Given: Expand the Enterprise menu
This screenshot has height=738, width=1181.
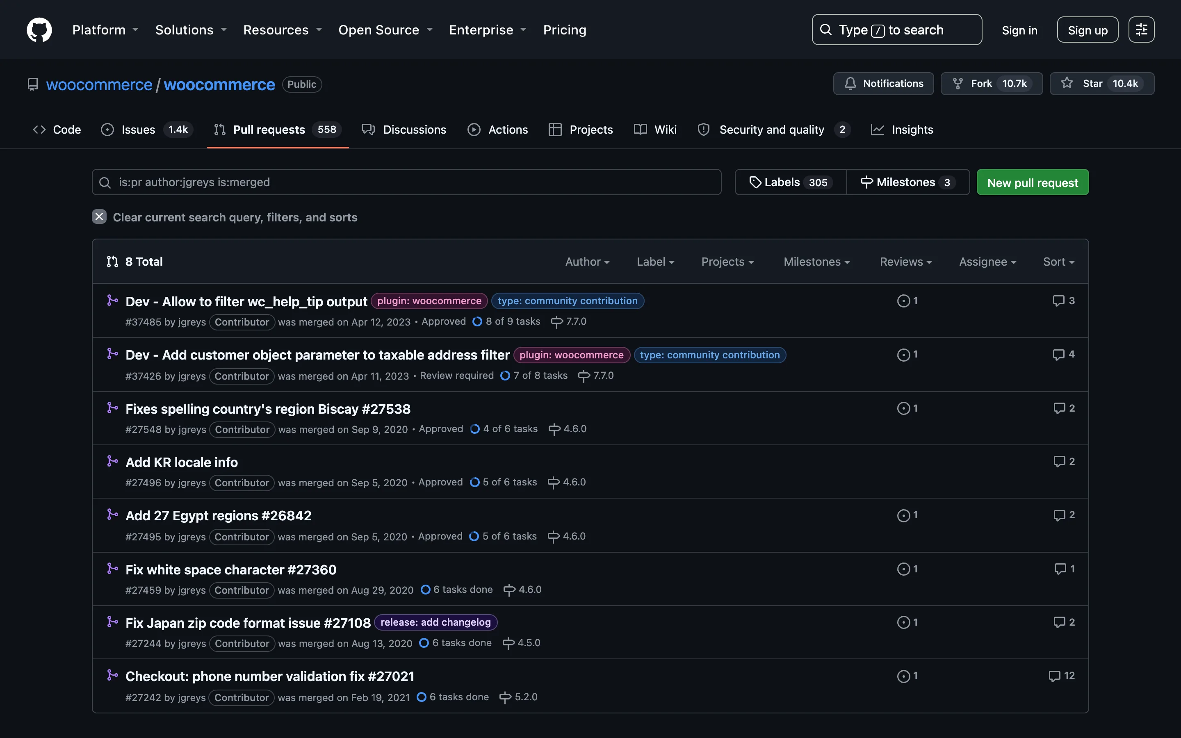Looking at the screenshot, I should click(x=488, y=30).
